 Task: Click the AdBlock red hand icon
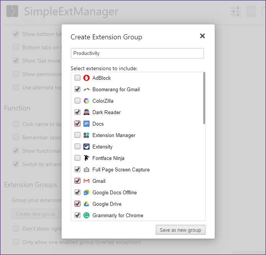tap(86, 78)
